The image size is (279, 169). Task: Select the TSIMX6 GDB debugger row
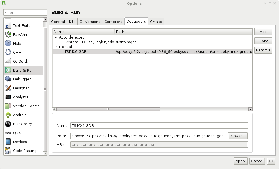[x=152, y=52]
